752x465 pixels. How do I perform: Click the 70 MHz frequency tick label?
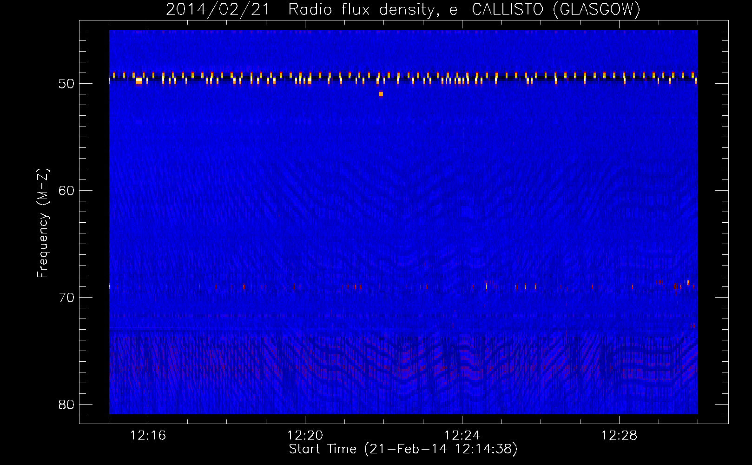pos(67,298)
